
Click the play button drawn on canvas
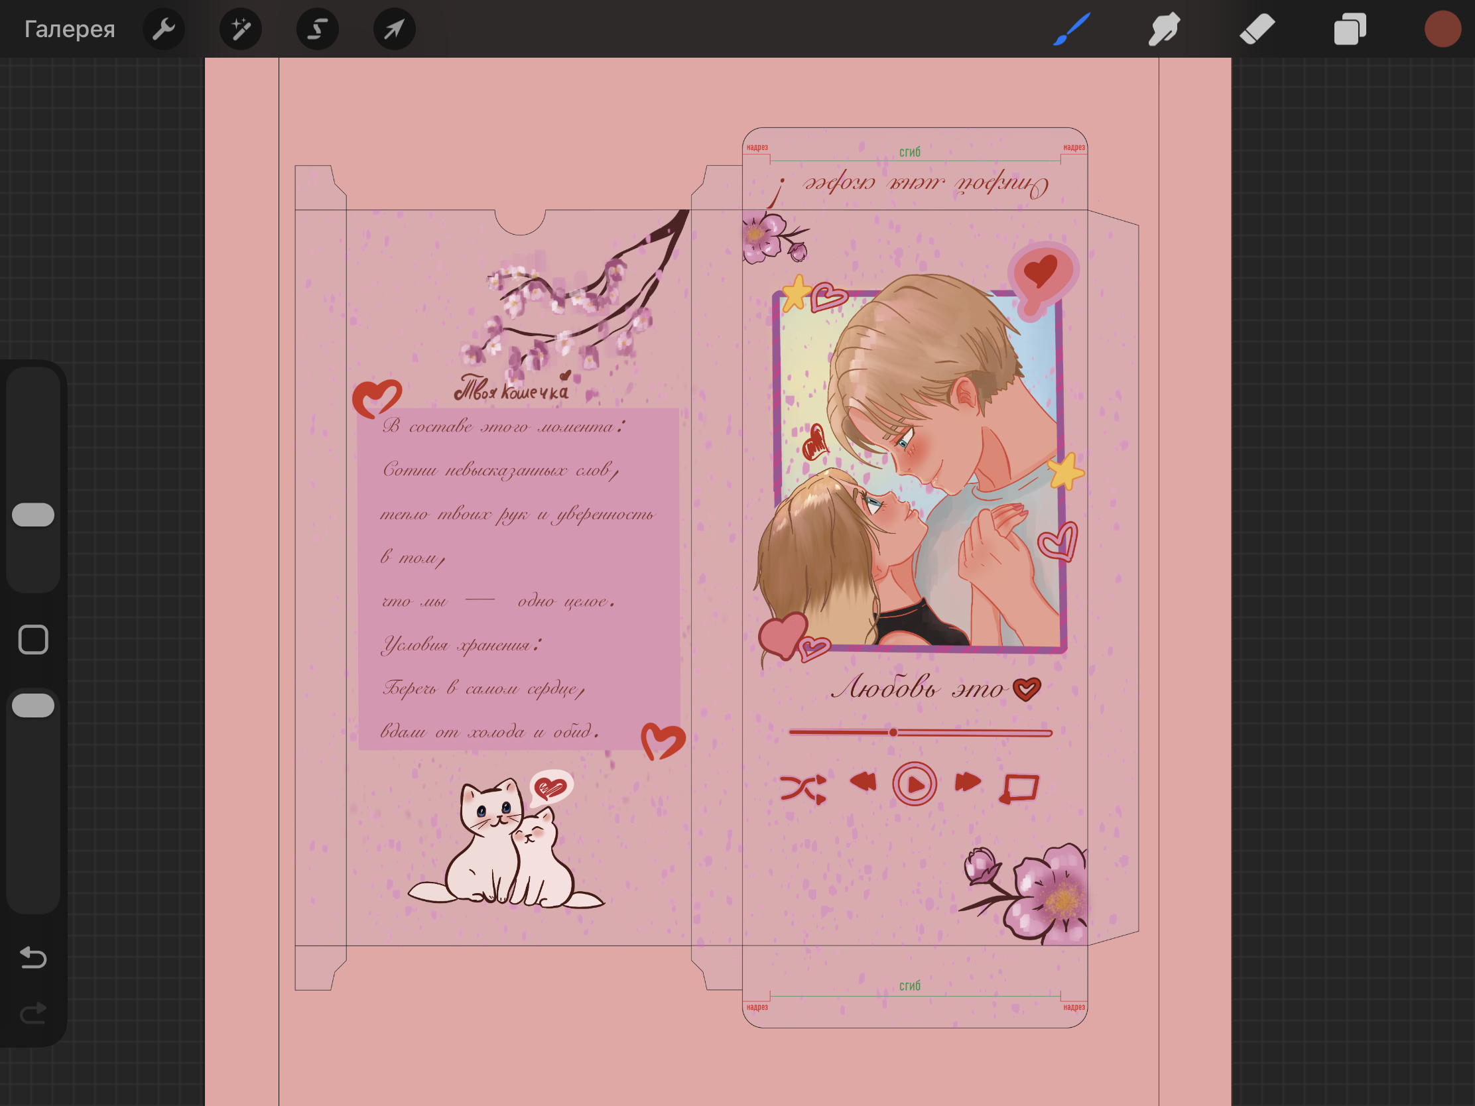(x=914, y=784)
